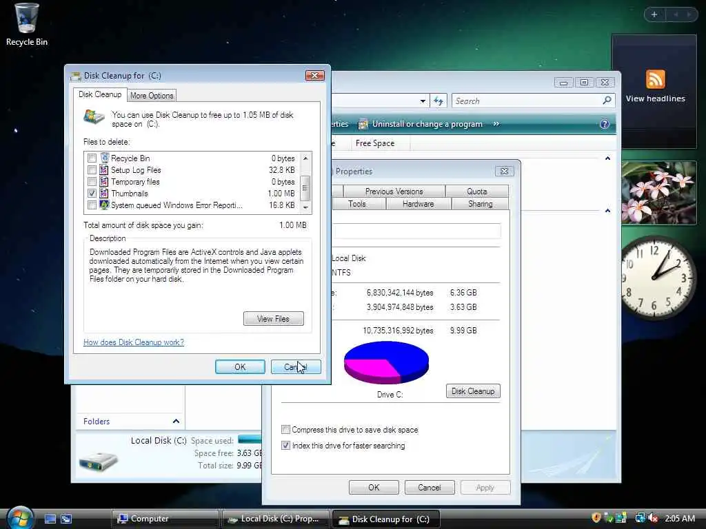Click the Disk Cleanup button in Properties

(473, 391)
